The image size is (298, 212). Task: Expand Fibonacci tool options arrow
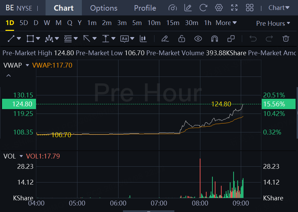tap(76, 39)
